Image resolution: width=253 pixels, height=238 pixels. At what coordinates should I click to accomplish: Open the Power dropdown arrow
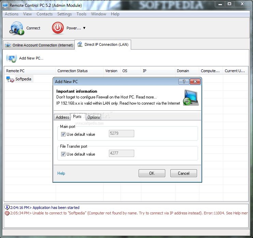[x=84, y=28]
